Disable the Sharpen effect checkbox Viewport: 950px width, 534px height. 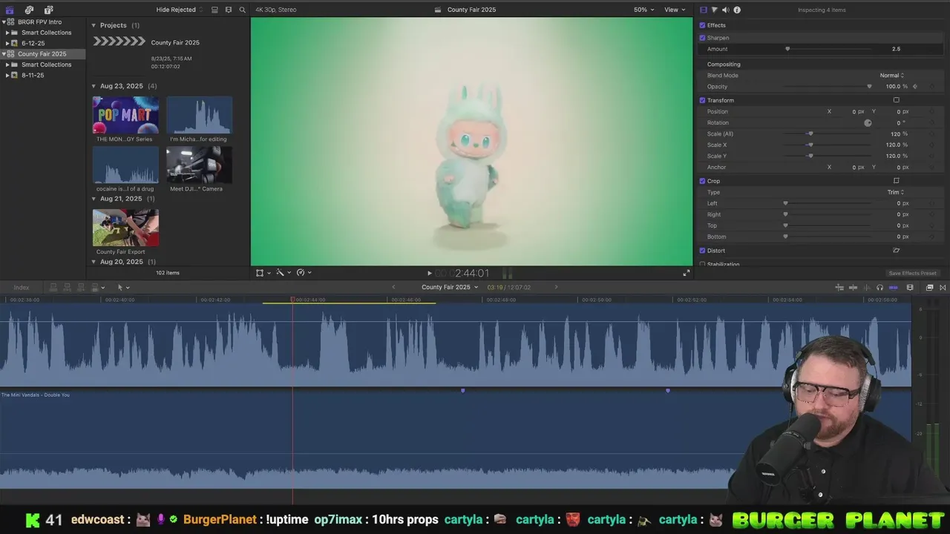(702, 38)
